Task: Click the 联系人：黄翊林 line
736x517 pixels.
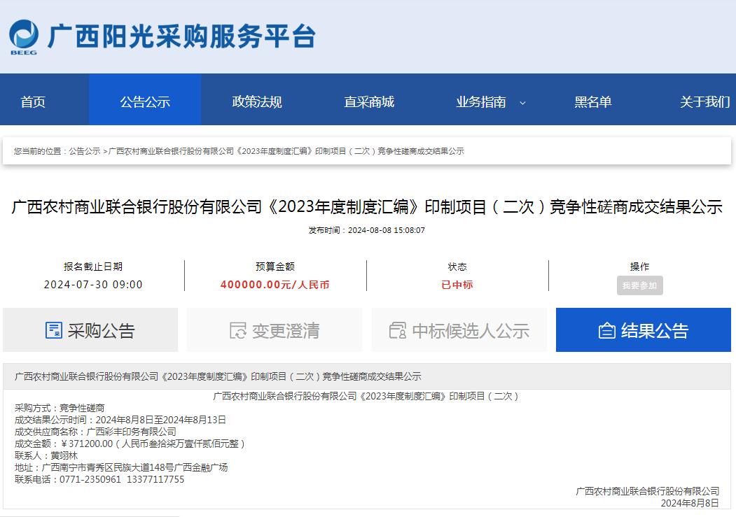Action: (x=46, y=455)
